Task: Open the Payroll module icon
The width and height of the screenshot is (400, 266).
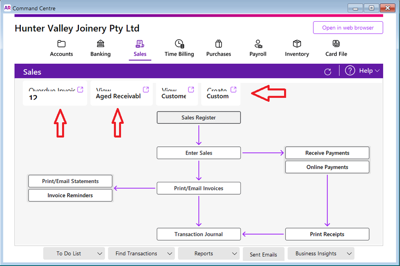Action: [258, 44]
